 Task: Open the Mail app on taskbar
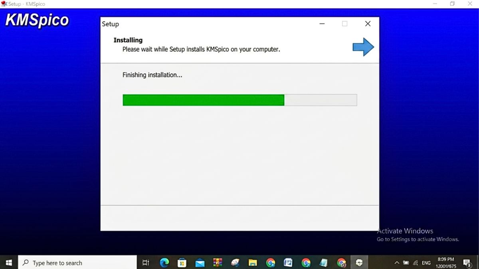click(200, 263)
